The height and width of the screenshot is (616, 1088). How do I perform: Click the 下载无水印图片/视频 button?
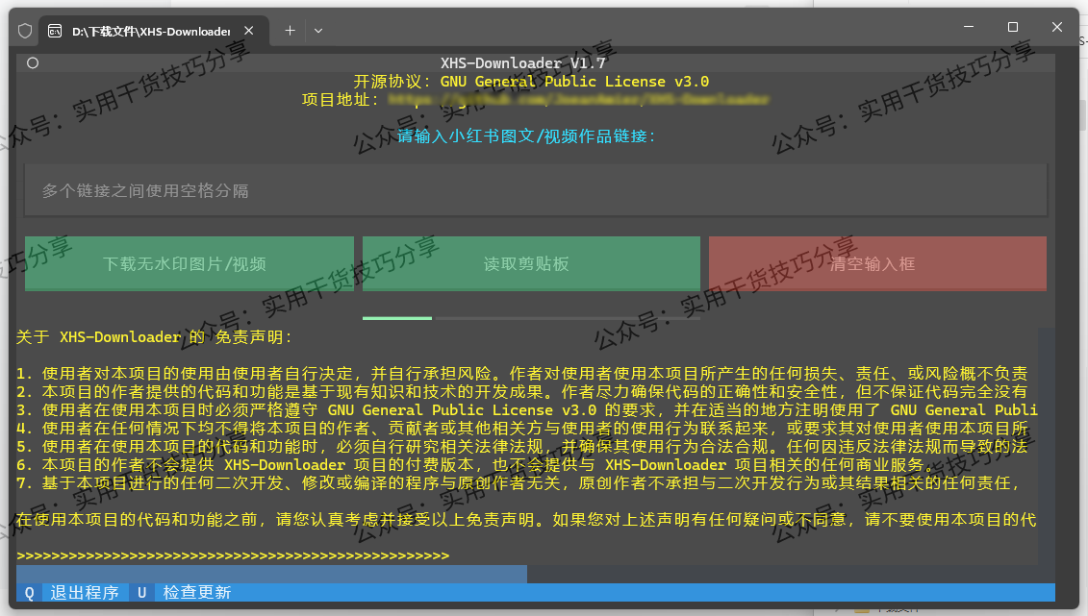coord(189,263)
